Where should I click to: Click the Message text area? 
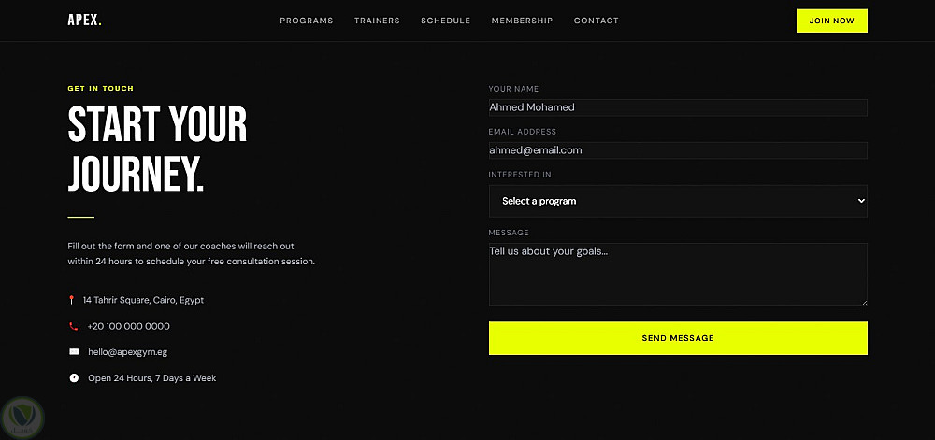(x=678, y=275)
